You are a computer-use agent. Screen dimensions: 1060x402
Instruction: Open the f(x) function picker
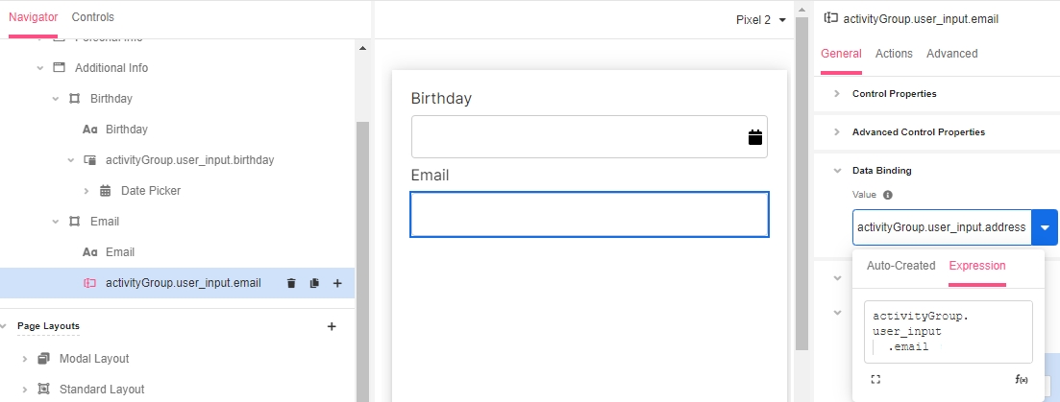1022,379
